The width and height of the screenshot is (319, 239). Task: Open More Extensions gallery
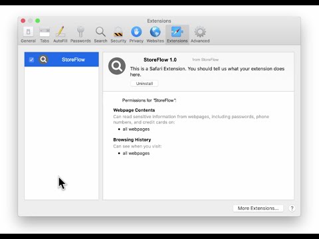pos(258,208)
